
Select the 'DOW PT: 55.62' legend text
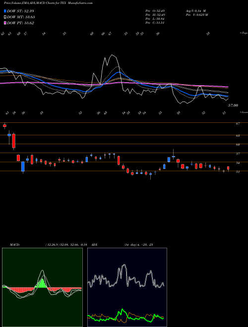point(20,23)
